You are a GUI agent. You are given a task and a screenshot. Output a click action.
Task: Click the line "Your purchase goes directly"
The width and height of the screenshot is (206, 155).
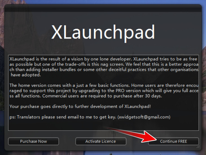[x=80, y=106]
